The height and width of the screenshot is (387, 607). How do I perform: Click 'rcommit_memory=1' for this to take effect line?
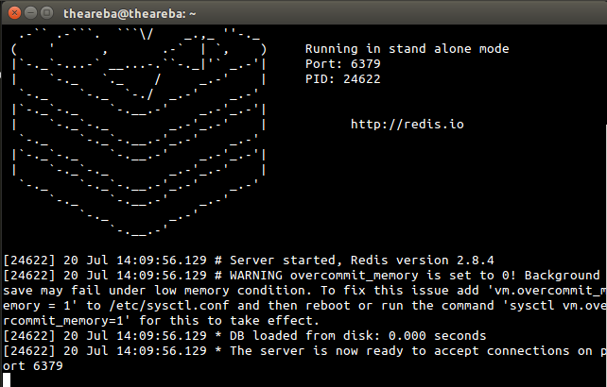coord(161,321)
